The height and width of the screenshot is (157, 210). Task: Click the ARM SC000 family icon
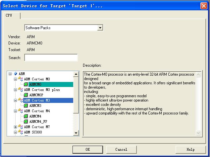(x=21, y=132)
